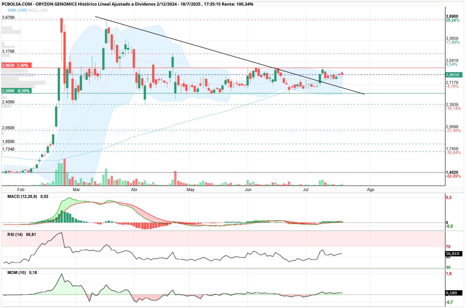This screenshot has height=308, width=465.
Task: Click the 2,4300 support level label
Action: tap(8, 102)
